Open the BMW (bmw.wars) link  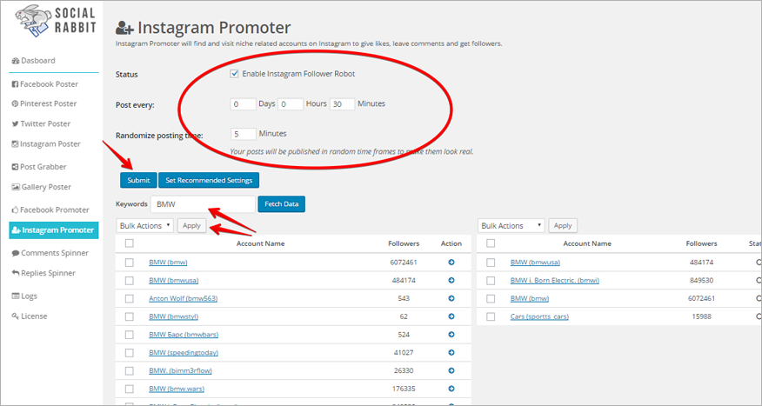(177, 389)
